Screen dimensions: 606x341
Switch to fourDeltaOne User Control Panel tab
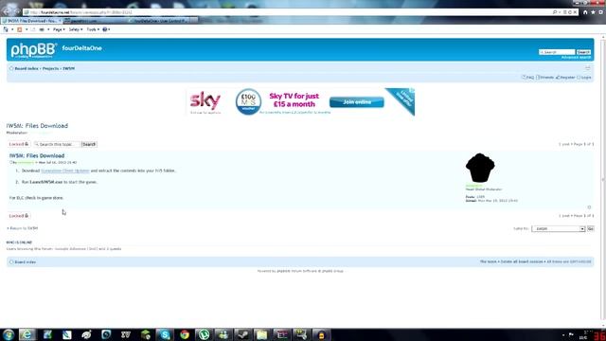point(160,21)
